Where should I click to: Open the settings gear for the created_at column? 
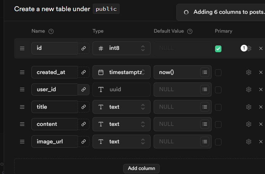pyautogui.click(x=249, y=72)
